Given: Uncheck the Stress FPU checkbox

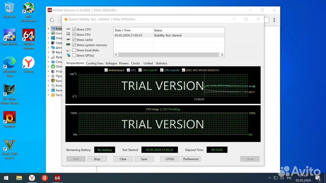Looking at the screenshot, I should tap(74, 34).
